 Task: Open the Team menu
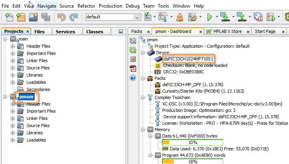point(149,6)
